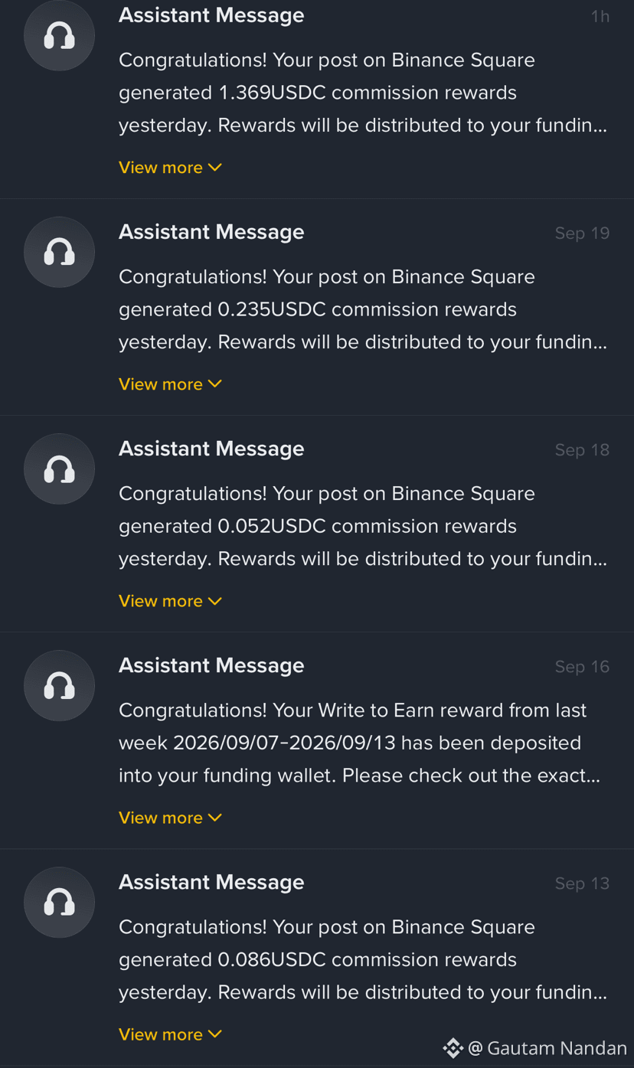Open the 0.235USDC commission rewards message text
634x1068 pixels.
point(363,309)
